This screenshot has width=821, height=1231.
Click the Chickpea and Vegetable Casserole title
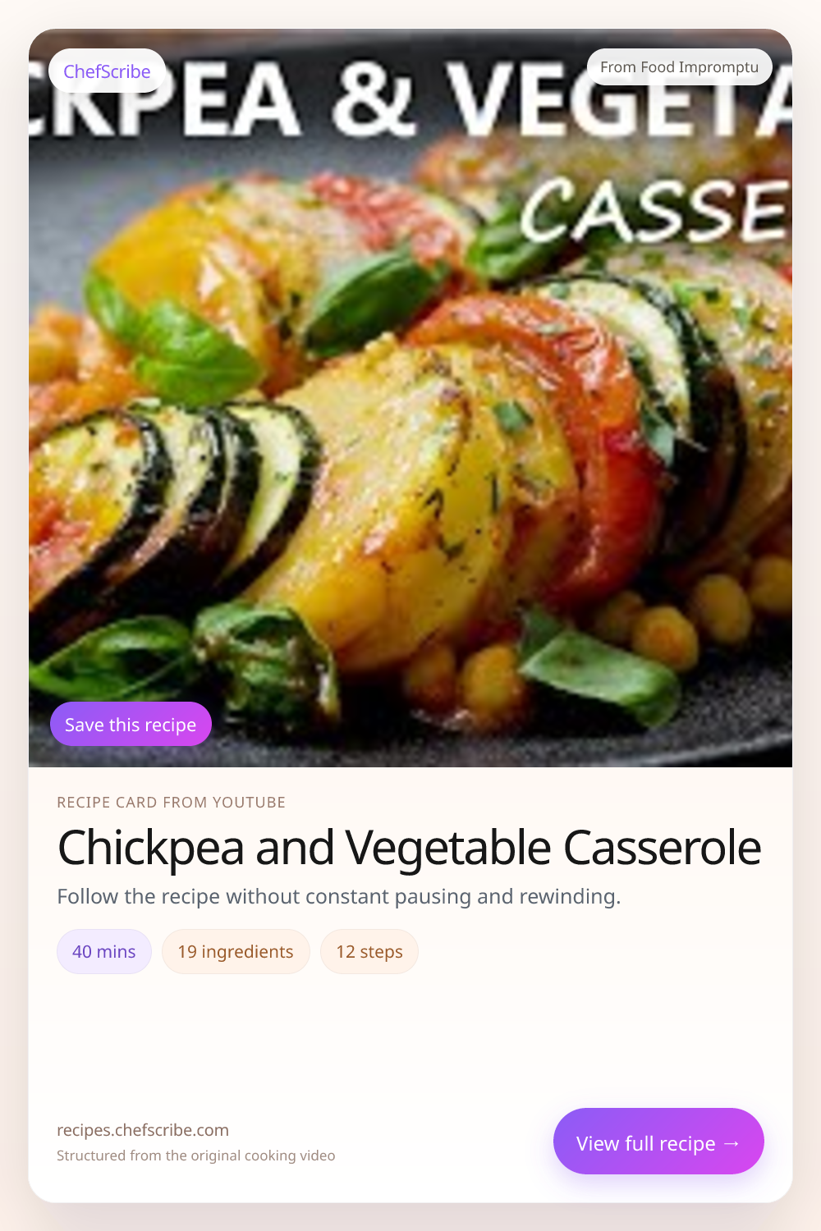click(409, 847)
